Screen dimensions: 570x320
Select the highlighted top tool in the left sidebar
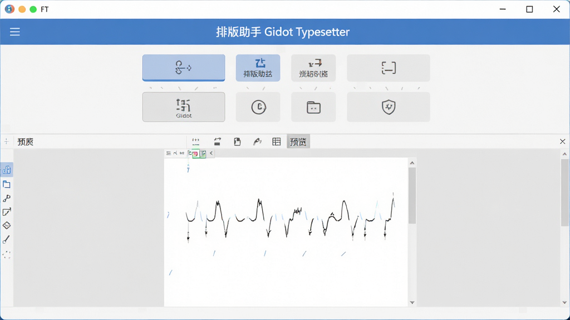click(7, 169)
